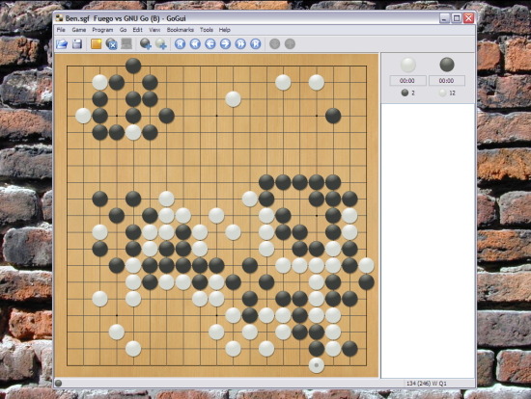
Task: Click the greyed next variation icon
Action: (x=274, y=44)
